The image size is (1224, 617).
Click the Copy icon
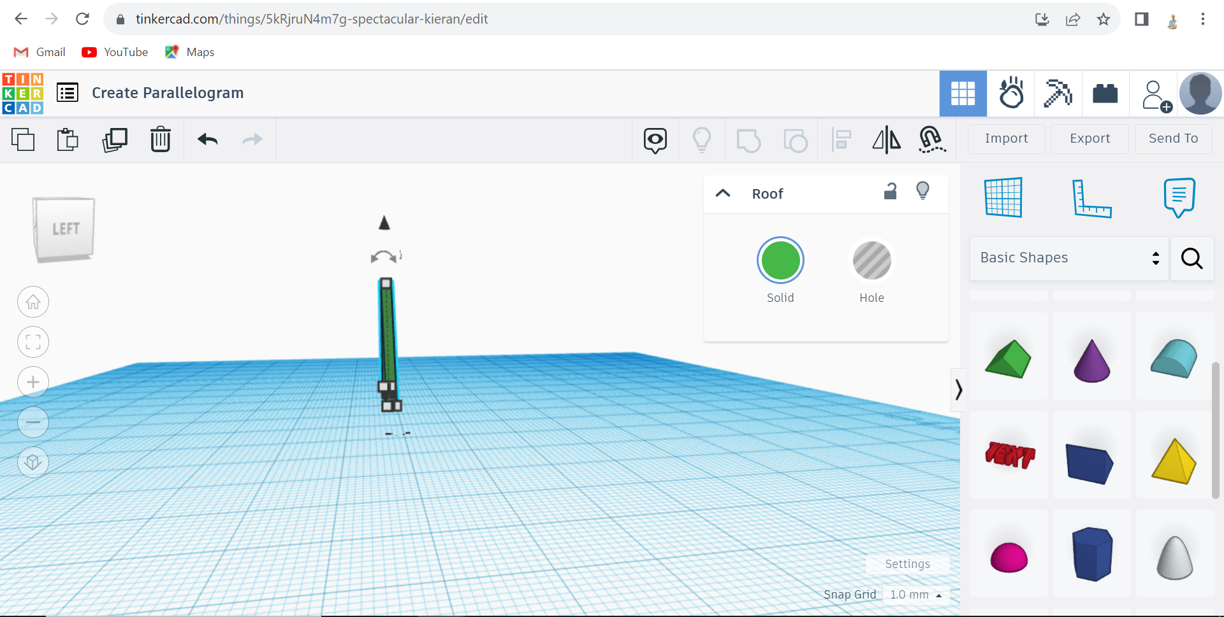point(23,139)
